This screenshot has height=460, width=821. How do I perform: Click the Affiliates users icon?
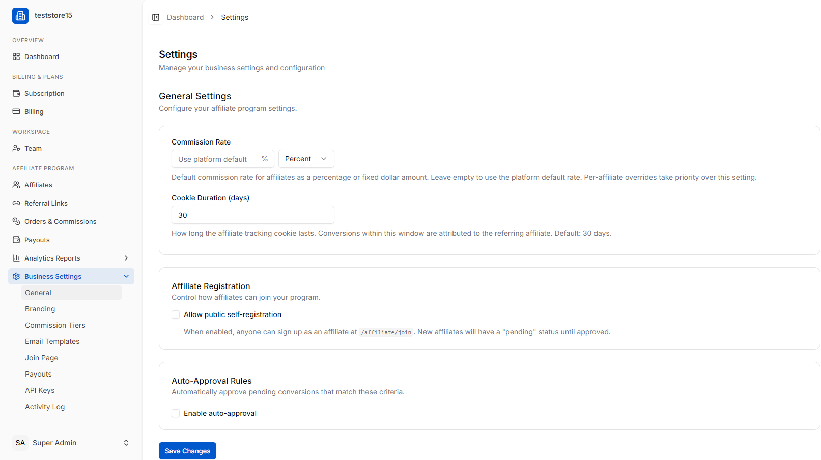(16, 185)
